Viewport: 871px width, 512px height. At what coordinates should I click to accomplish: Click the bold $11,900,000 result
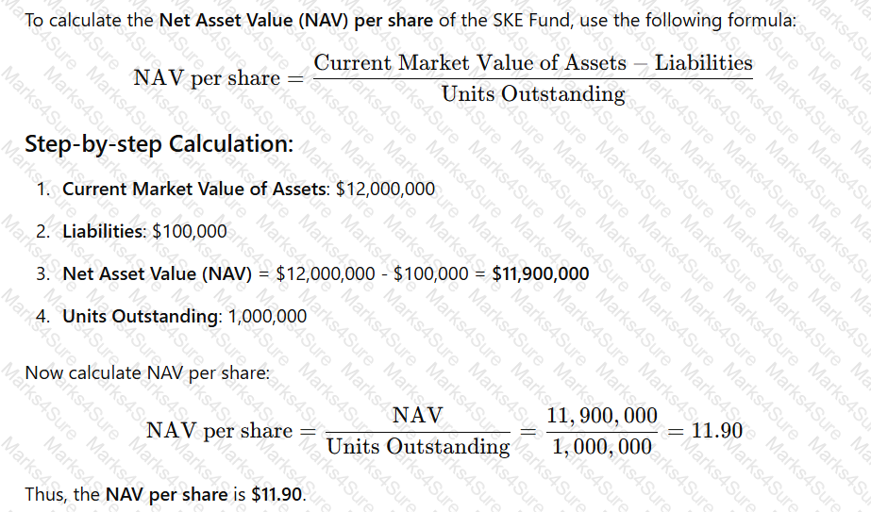click(x=541, y=273)
